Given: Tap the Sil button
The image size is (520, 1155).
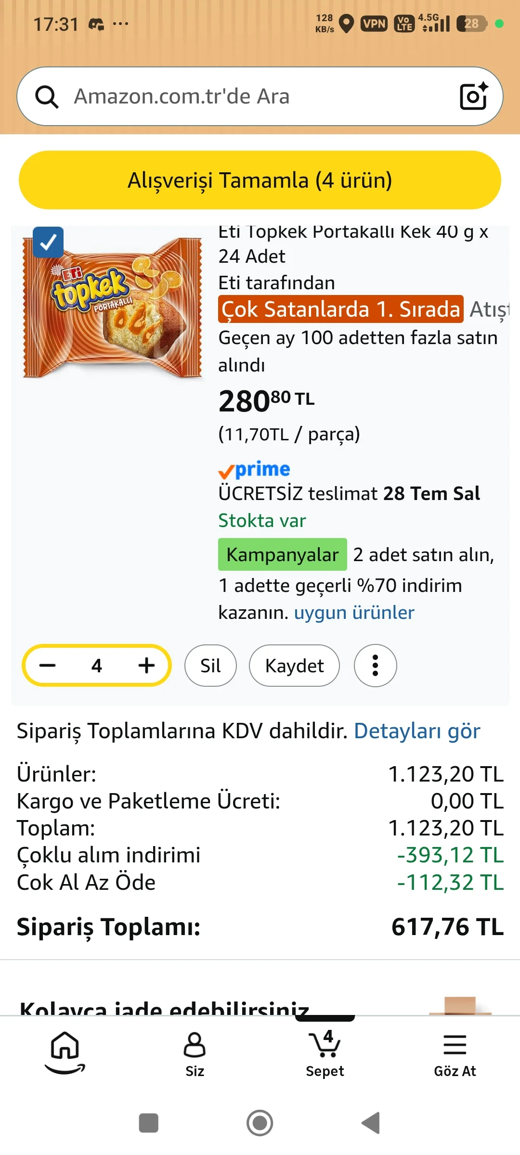Looking at the screenshot, I should pos(210,666).
